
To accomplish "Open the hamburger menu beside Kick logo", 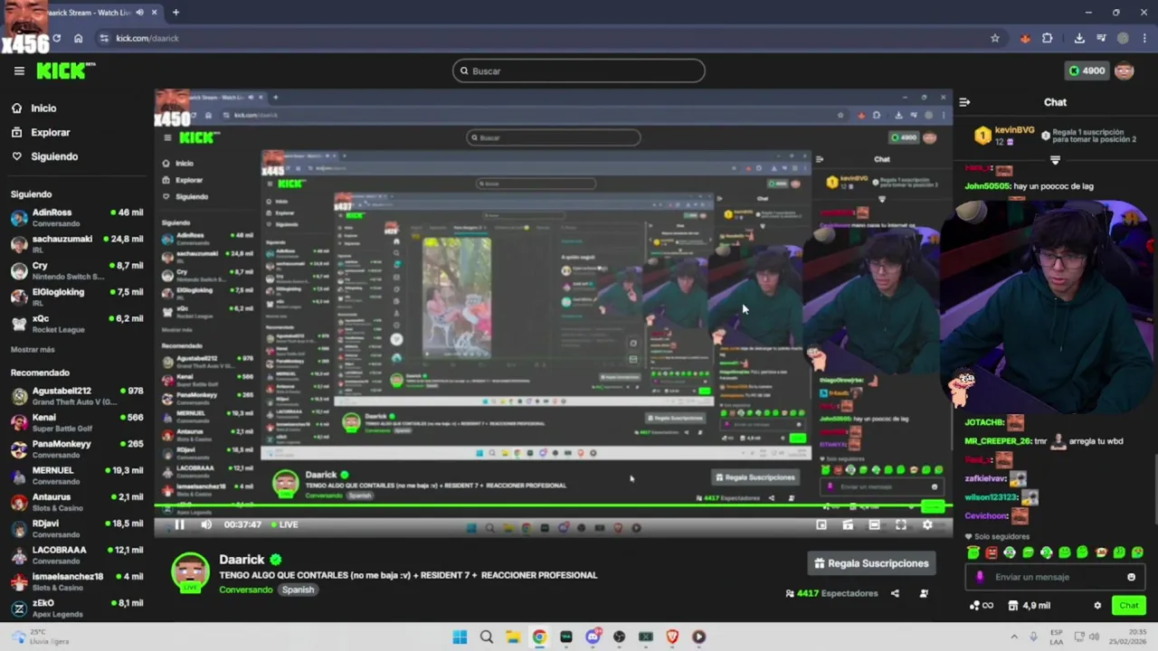I will [19, 71].
